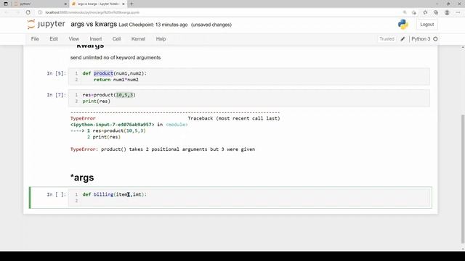Open the File menu
The width and height of the screenshot is (465, 261).
35,39
